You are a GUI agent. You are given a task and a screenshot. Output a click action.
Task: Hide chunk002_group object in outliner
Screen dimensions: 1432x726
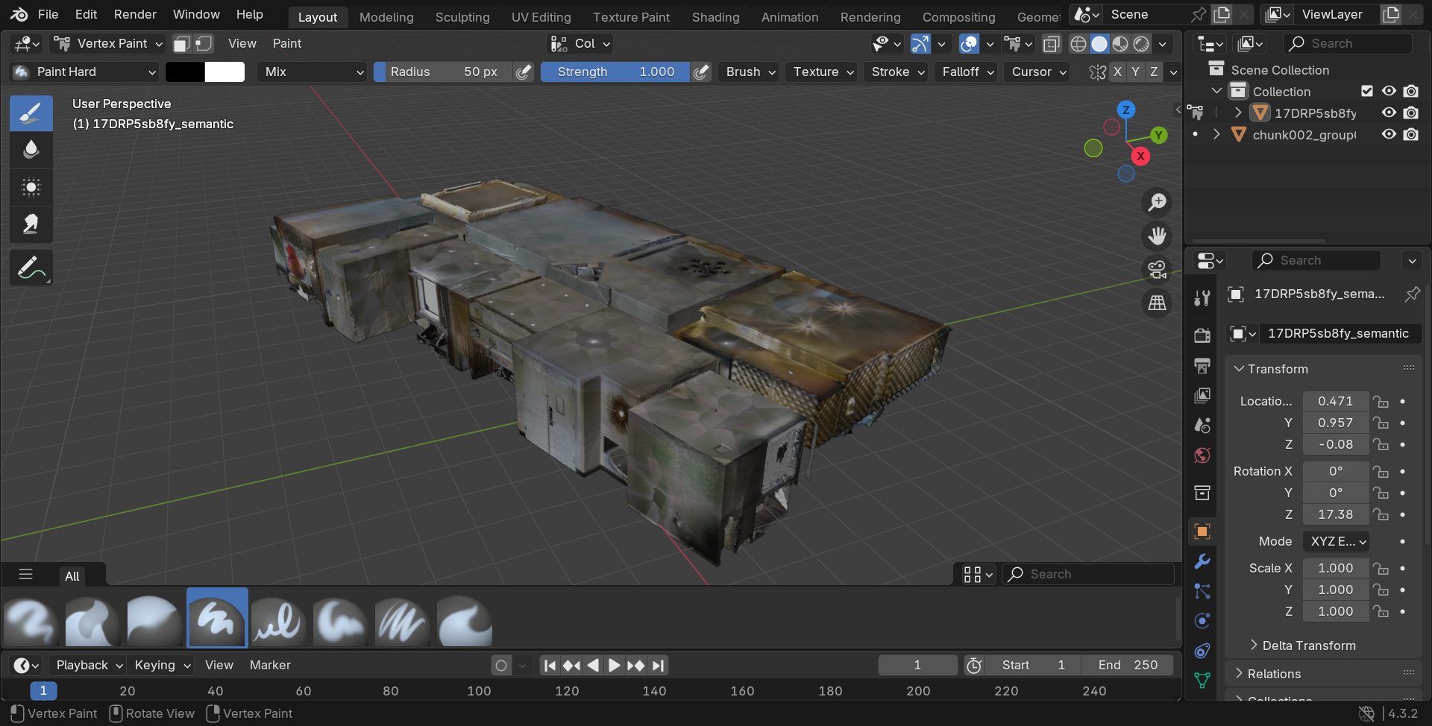click(x=1389, y=135)
